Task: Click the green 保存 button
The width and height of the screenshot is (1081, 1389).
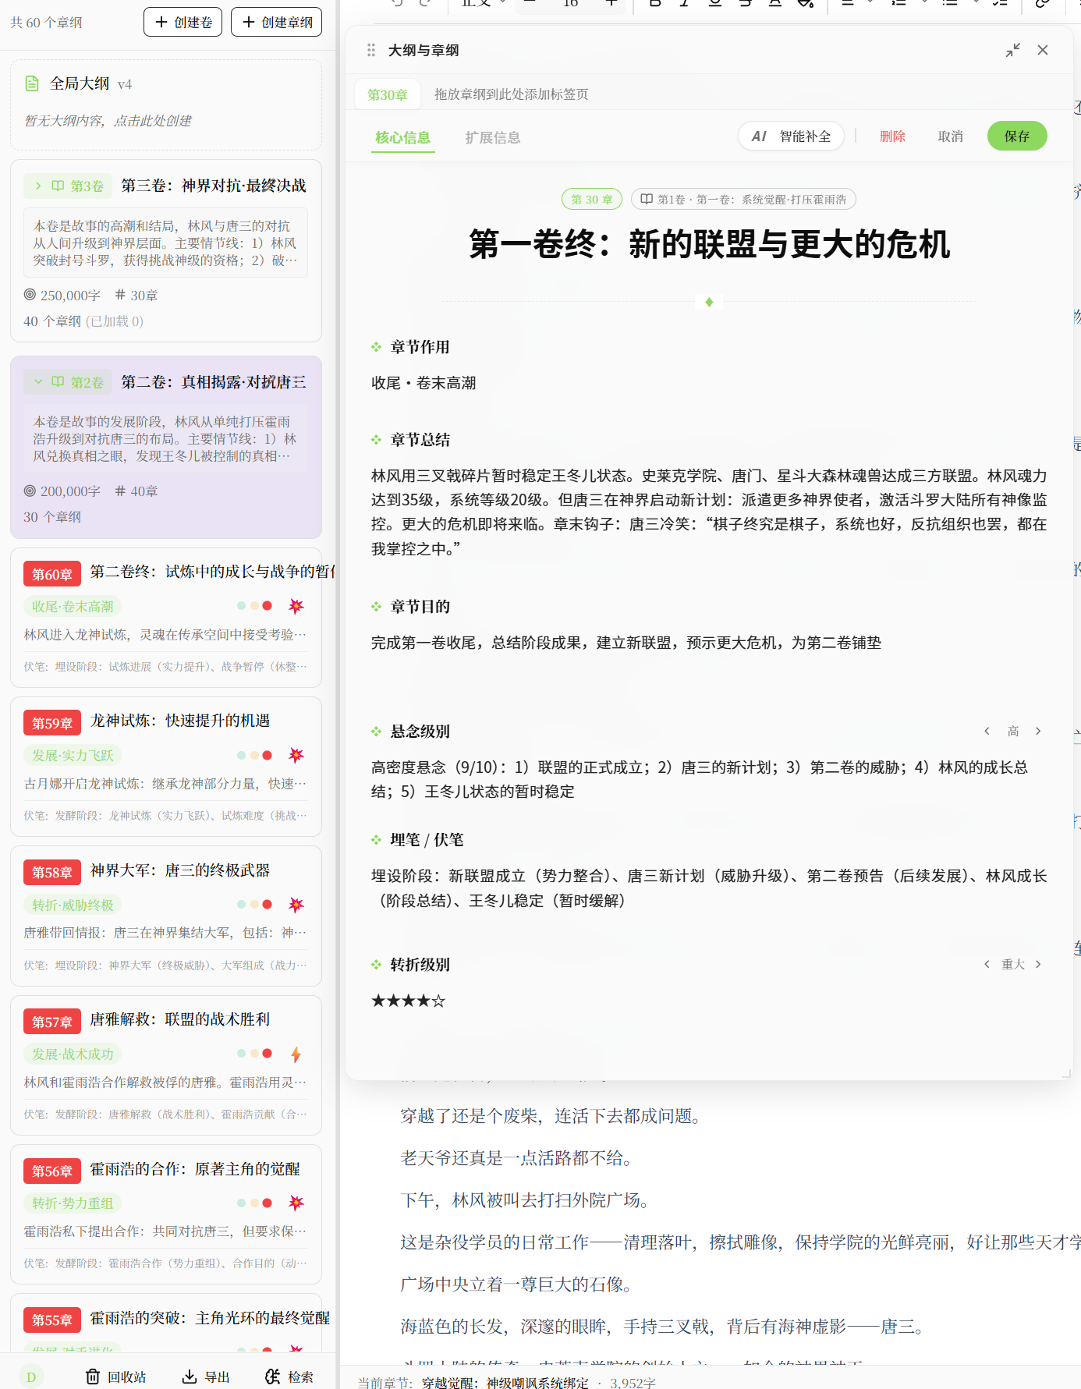Action: pos(1016,136)
